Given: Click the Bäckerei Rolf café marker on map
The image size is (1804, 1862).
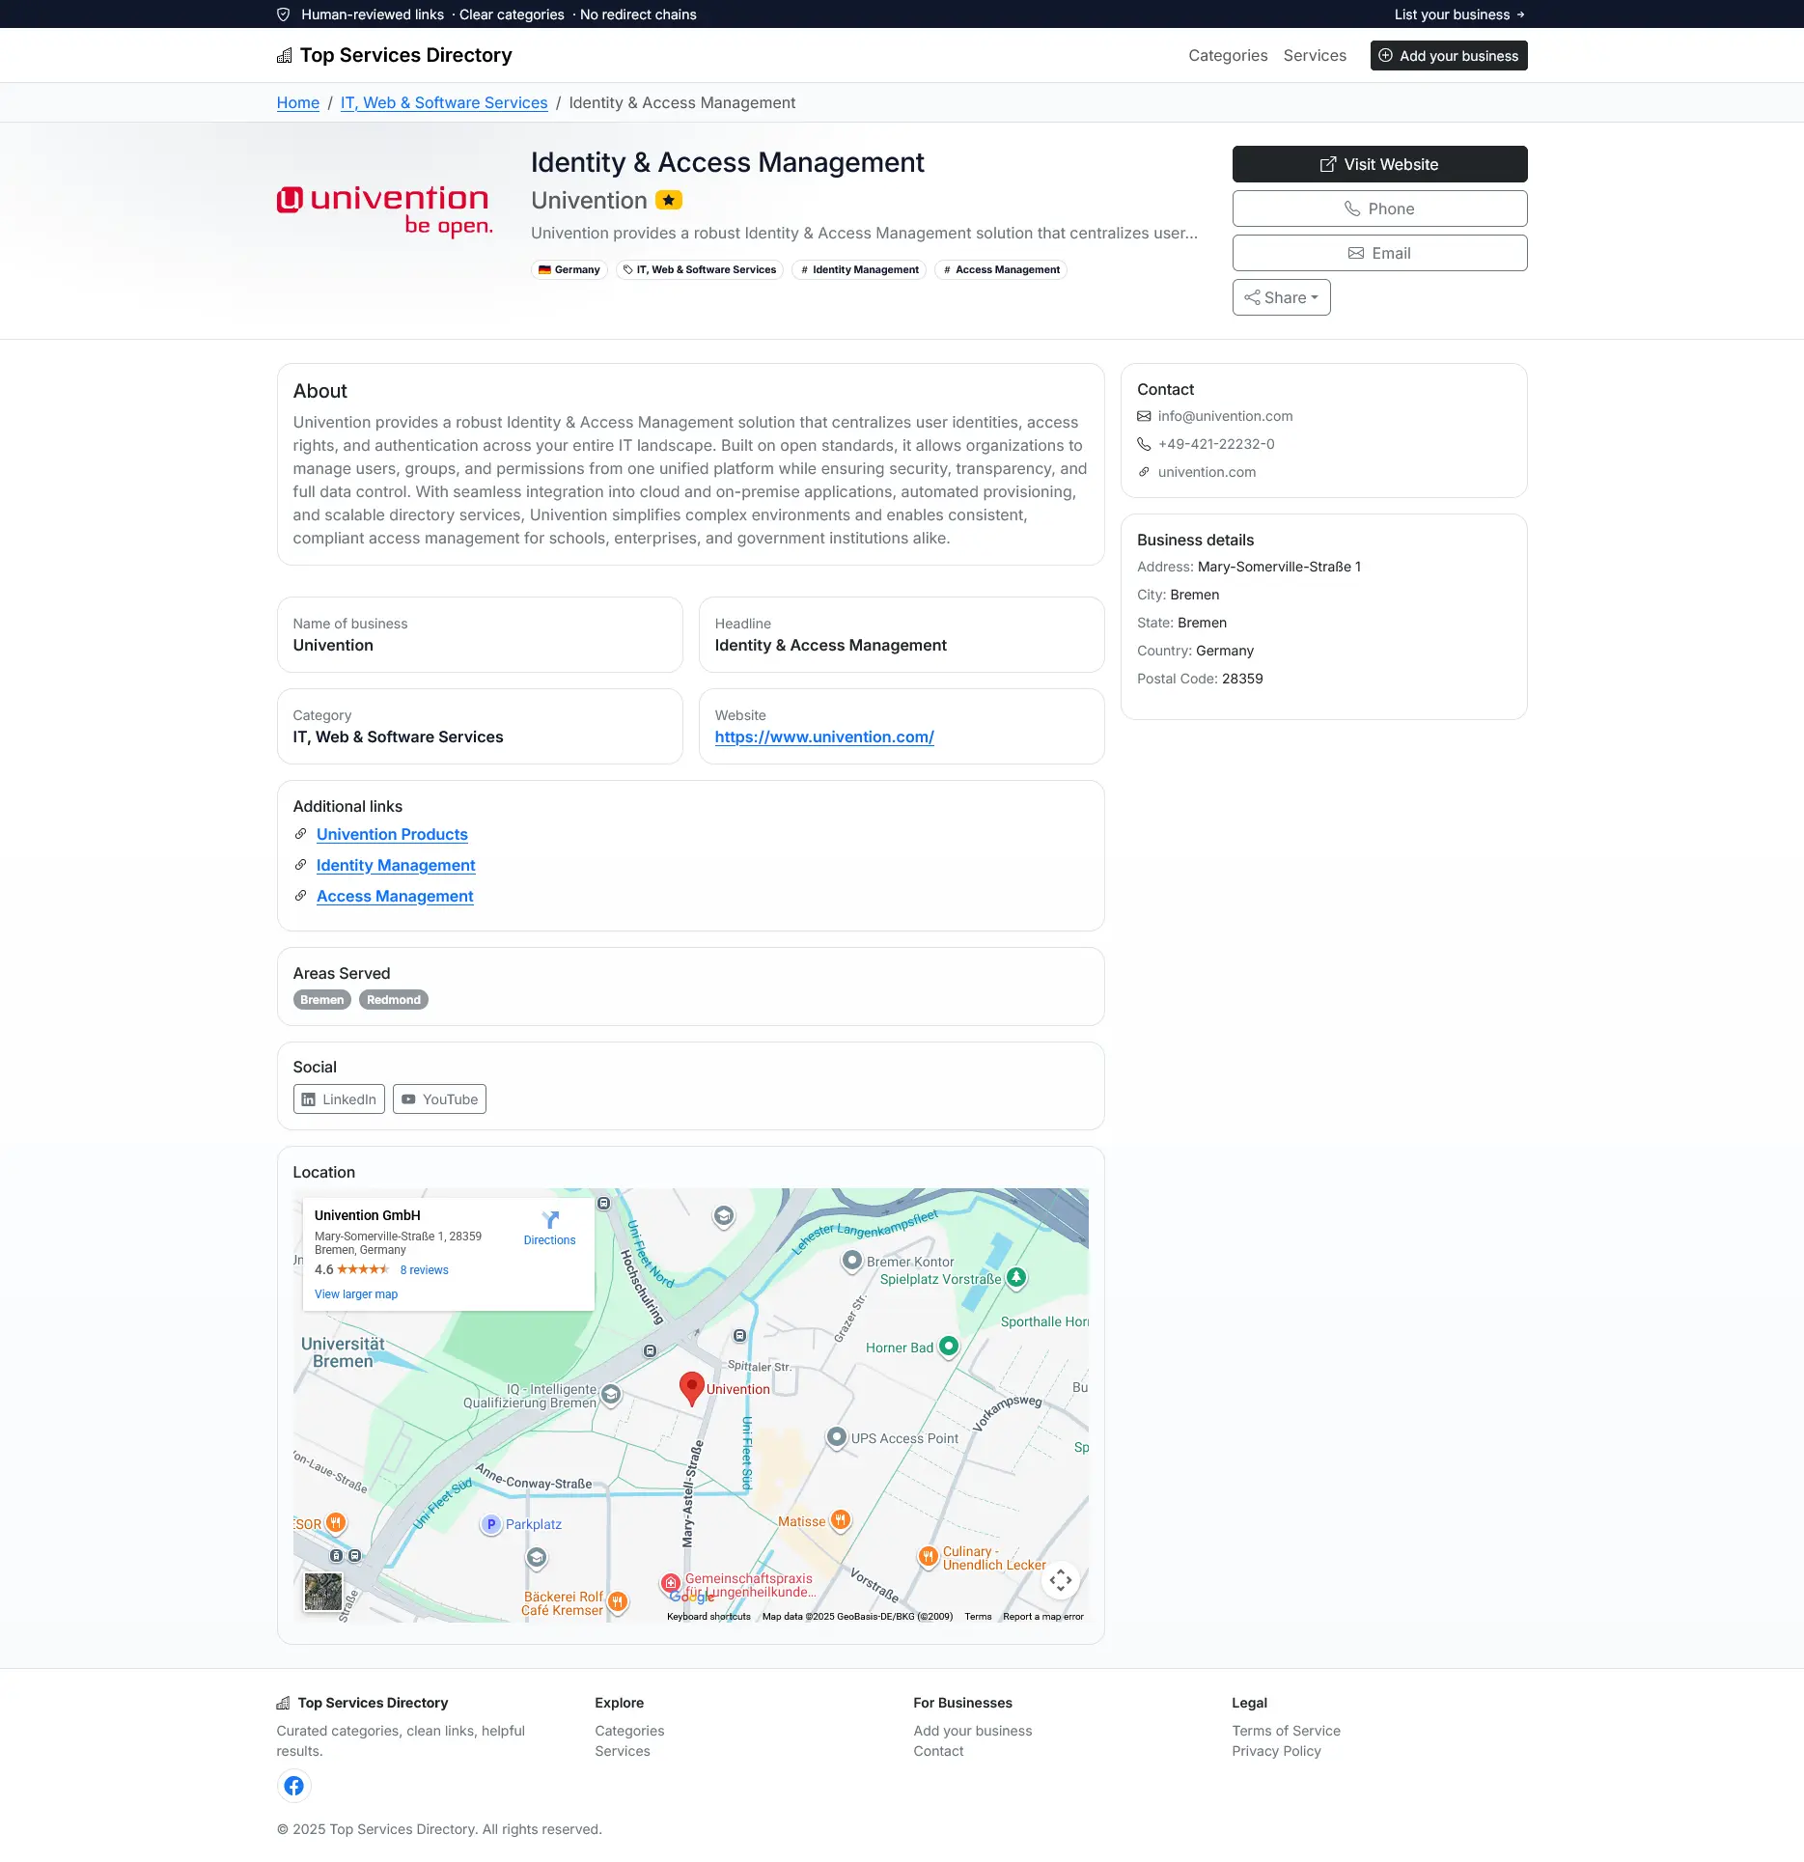Looking at the screenshot, I should 618,1602.
